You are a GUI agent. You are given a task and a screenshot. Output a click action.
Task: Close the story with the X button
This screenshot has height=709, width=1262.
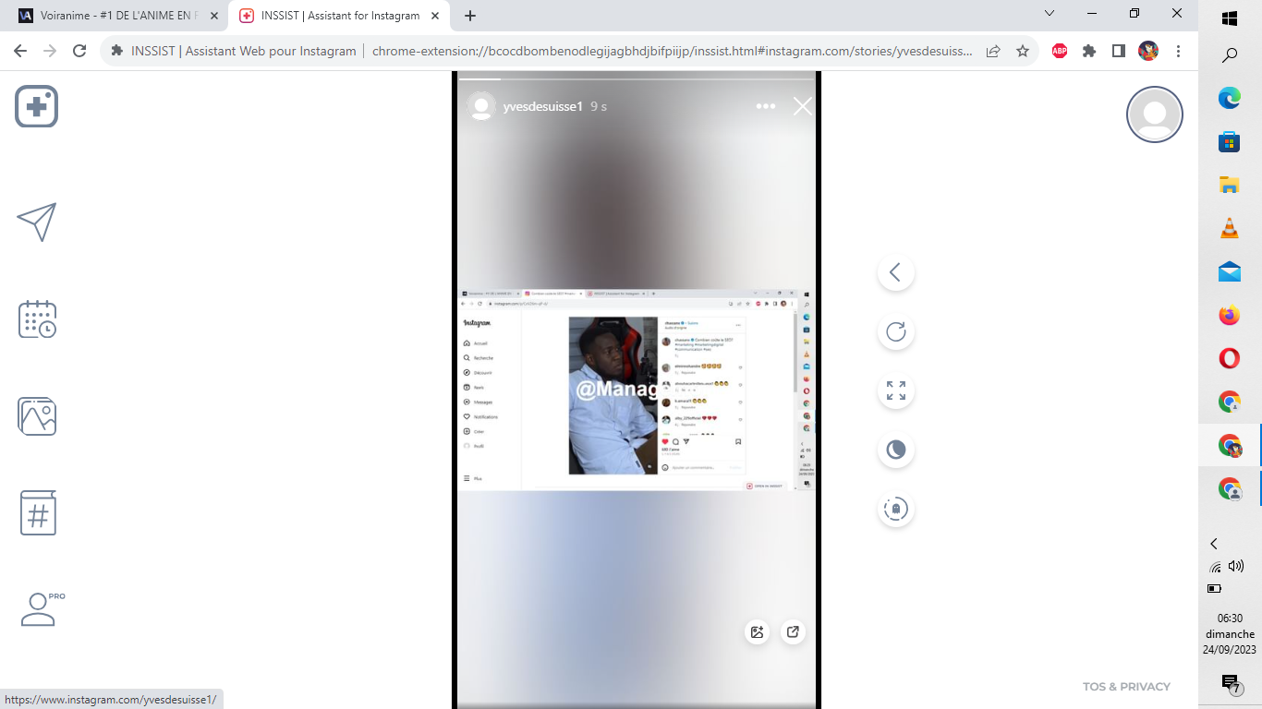coord(802,106)
